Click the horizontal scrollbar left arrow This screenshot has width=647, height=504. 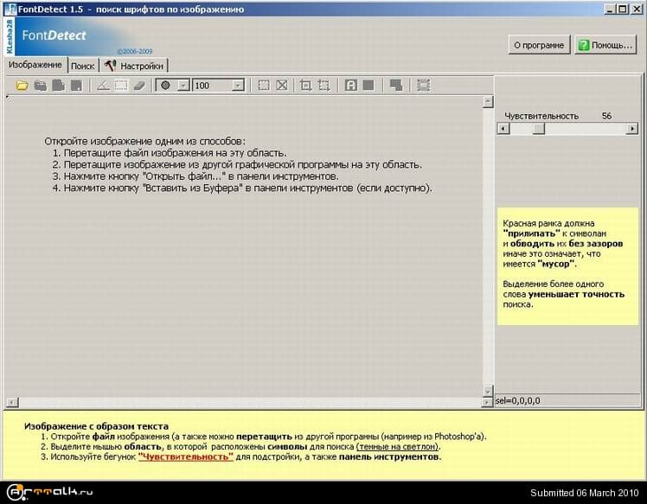click(12, 402)
